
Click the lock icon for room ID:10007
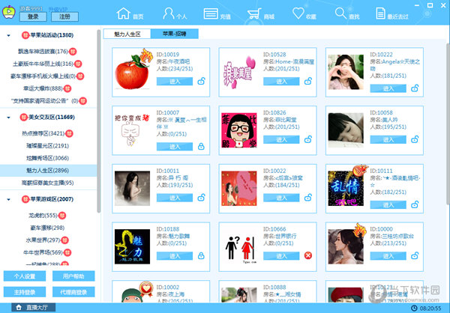click(201, 147)
